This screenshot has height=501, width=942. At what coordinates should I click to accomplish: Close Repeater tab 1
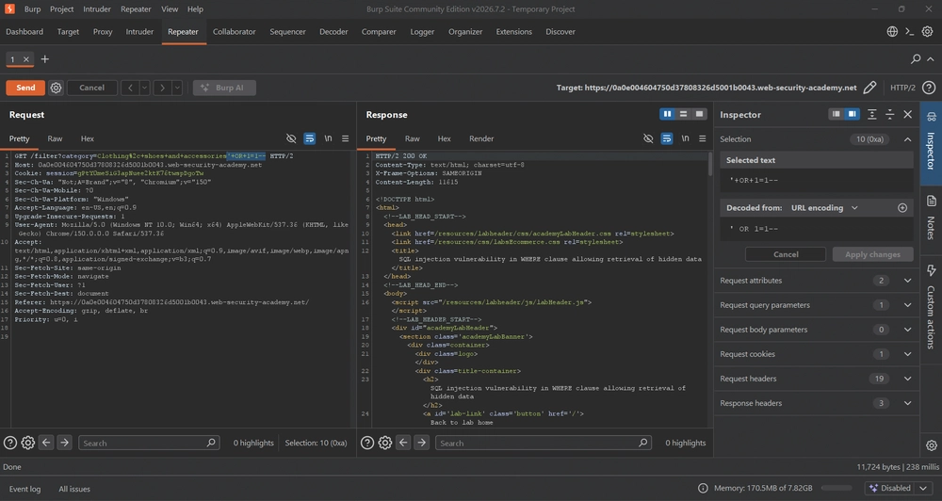coord(25,59)
